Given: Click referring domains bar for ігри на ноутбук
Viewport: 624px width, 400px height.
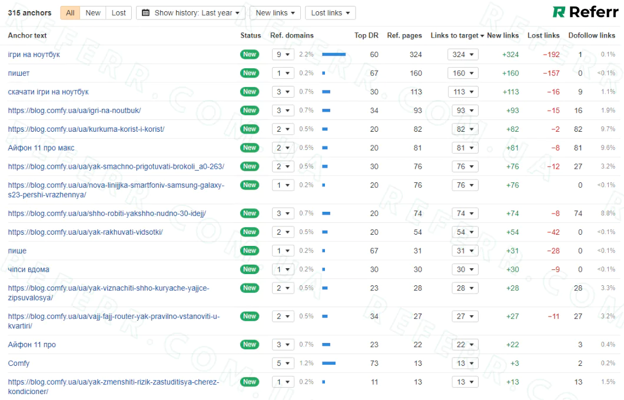Looking at the screenshot, I should pyautogui.click(x=334, y=55).
